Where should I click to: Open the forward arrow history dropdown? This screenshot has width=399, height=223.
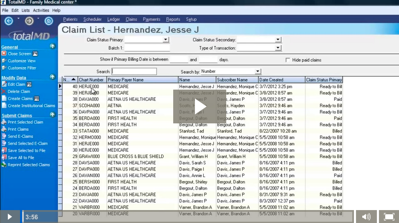tap(38, 18)
